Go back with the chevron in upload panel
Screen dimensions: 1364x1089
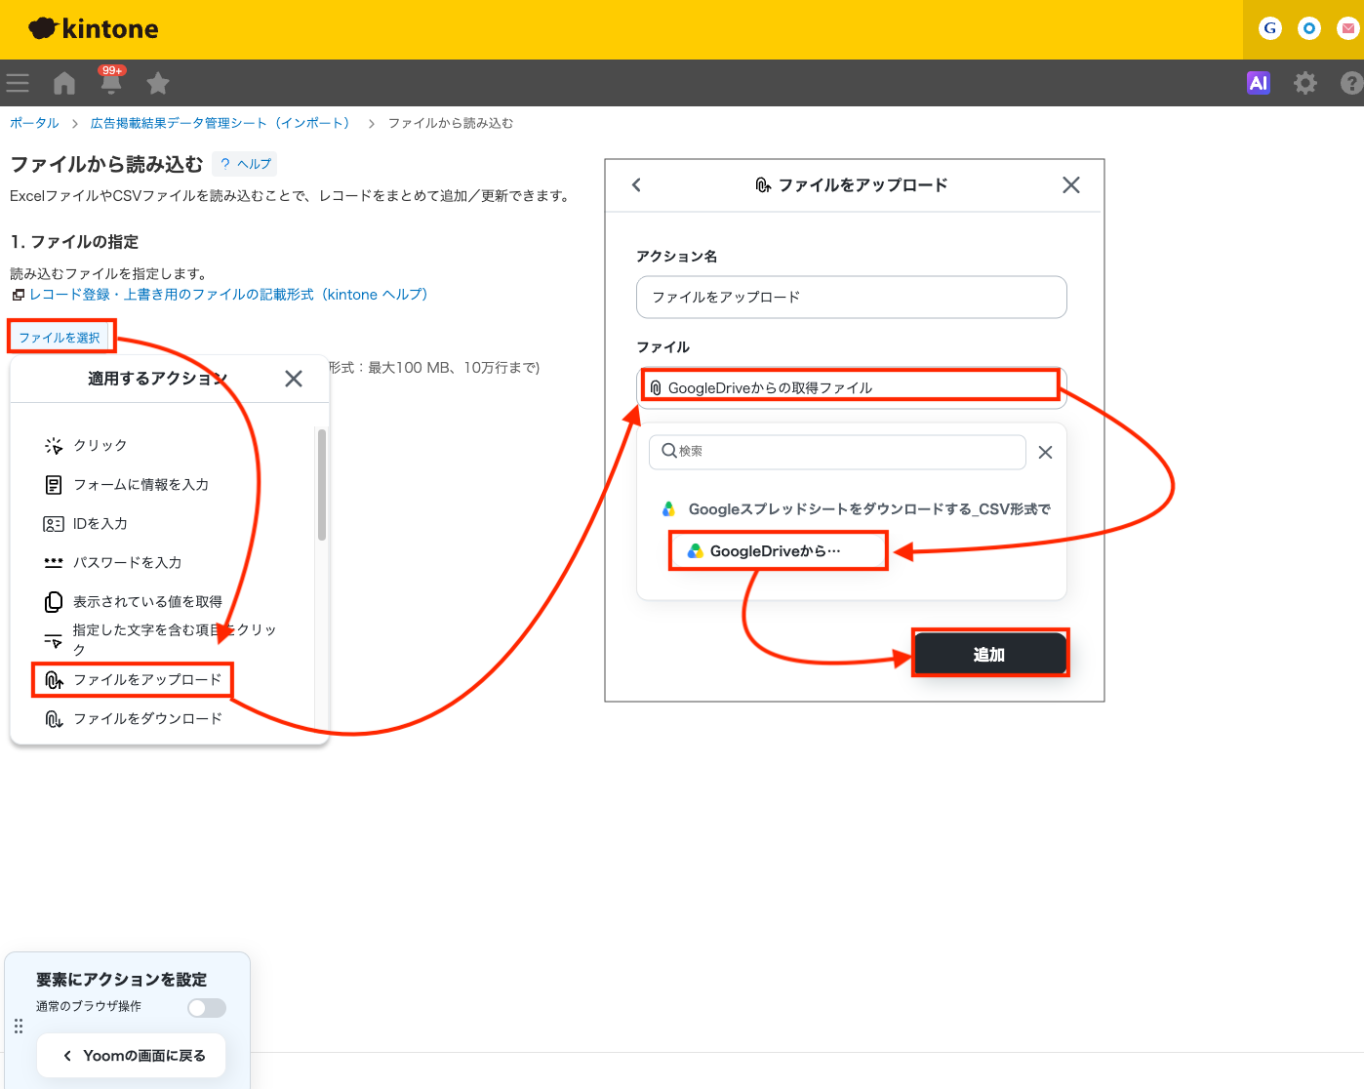pyautogui.click(x=637, y=184)
